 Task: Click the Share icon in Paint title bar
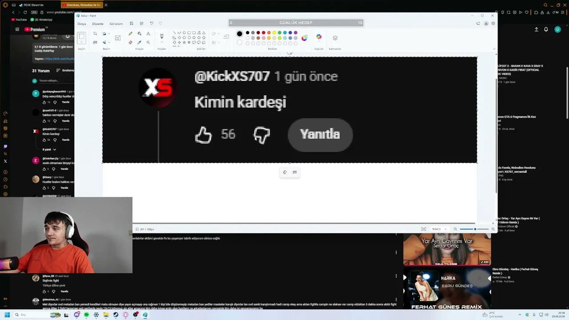141,24
